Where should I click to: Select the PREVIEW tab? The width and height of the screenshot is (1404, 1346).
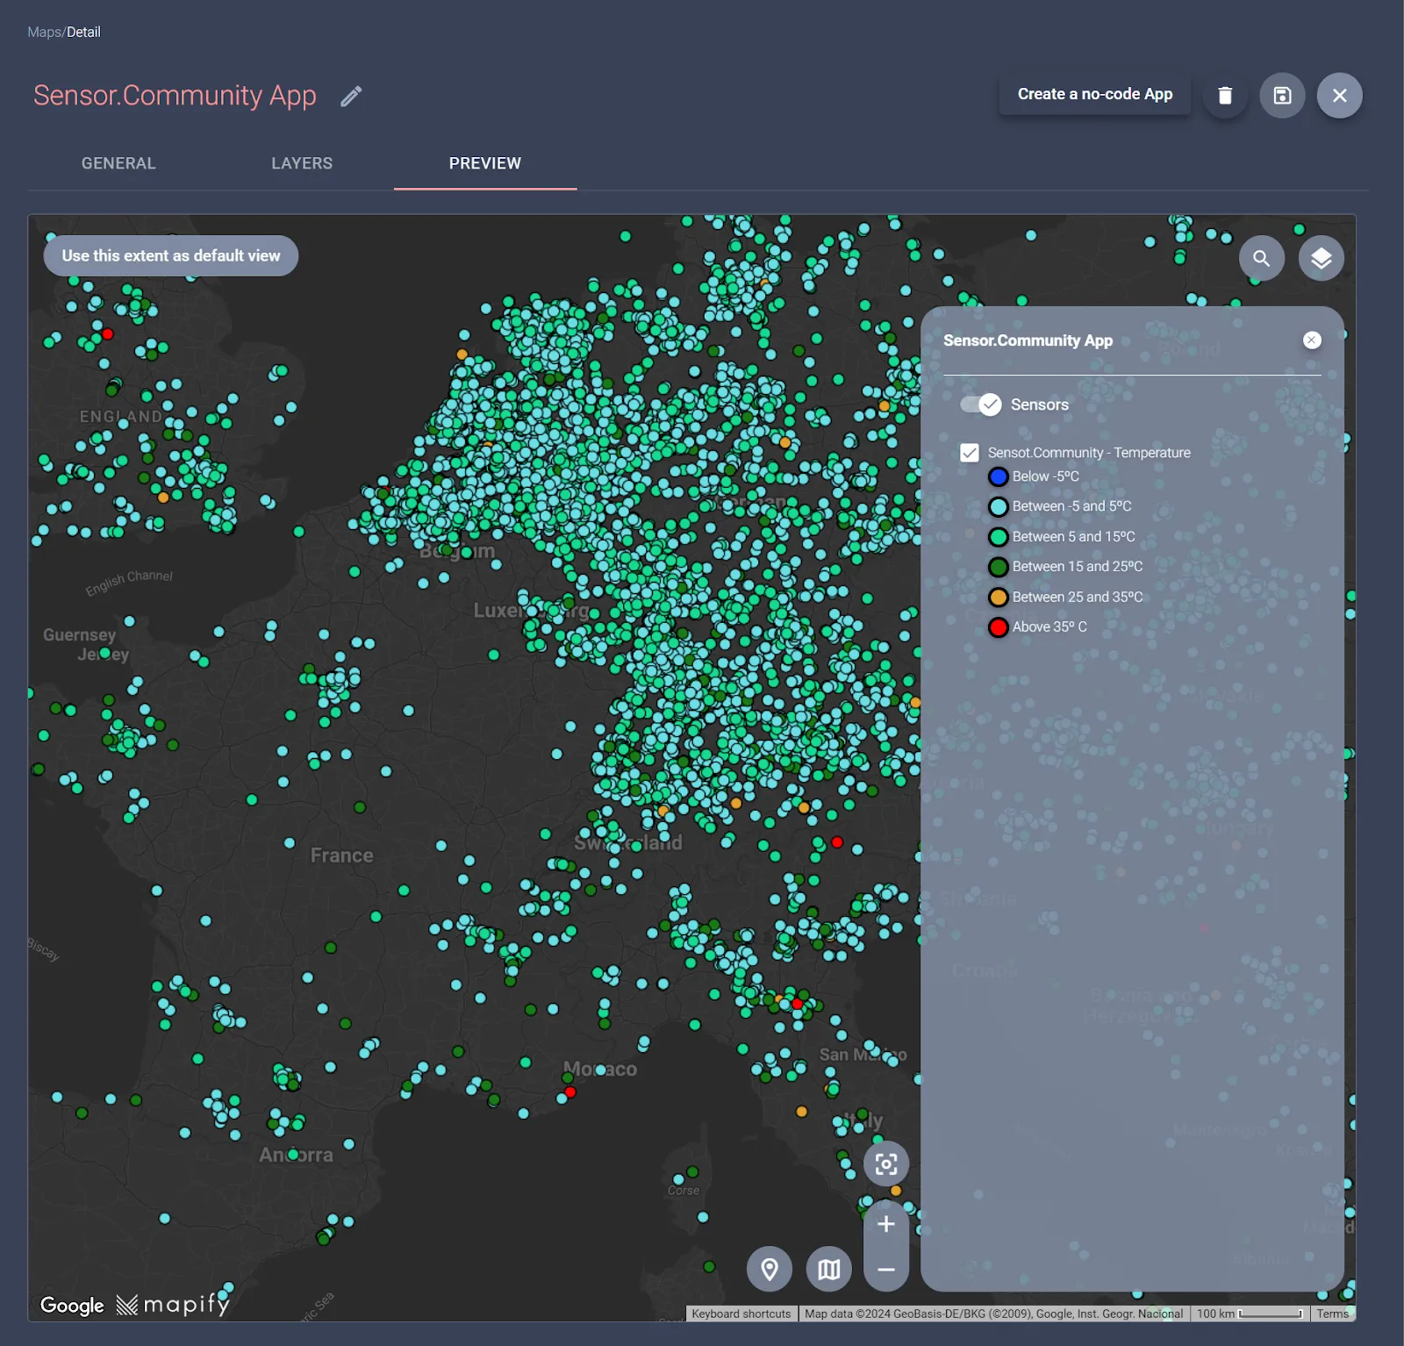pos(485,163)
